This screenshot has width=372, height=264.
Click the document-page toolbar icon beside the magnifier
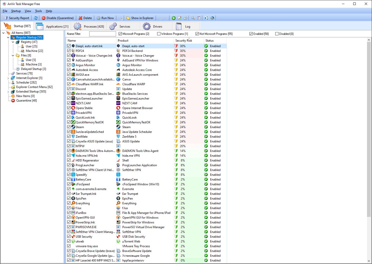point(199,18)
